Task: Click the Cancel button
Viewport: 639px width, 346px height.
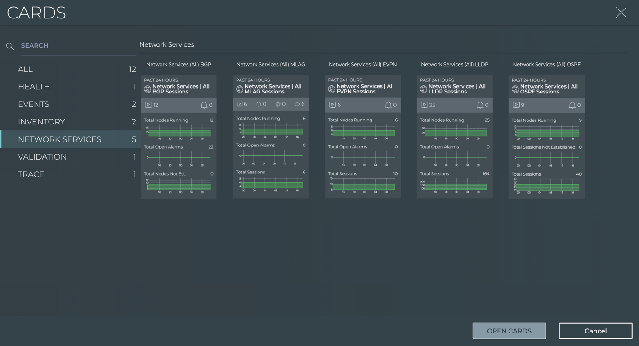Action: 595,331
